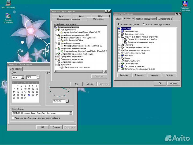Screen dimensions: 193x145
Task: Click the Обновить button in System properties
Action: 139,75
